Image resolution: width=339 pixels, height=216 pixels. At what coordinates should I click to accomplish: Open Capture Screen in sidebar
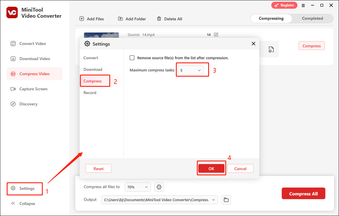coord(35,89)
